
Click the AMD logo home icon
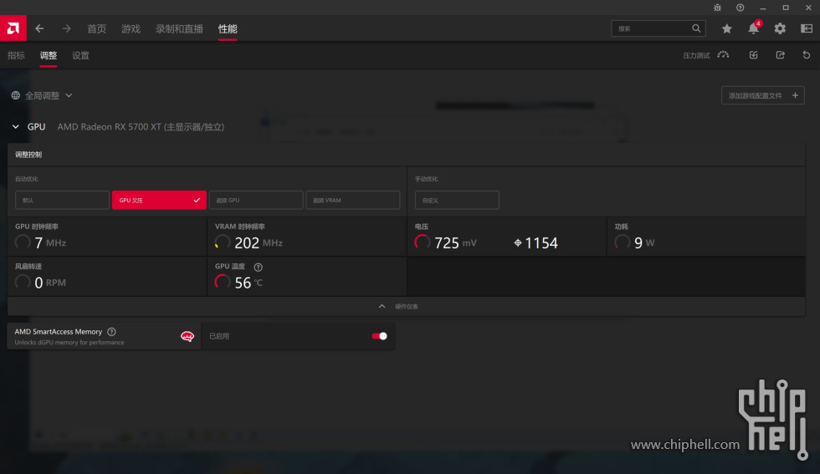click(x=13, y=28)
